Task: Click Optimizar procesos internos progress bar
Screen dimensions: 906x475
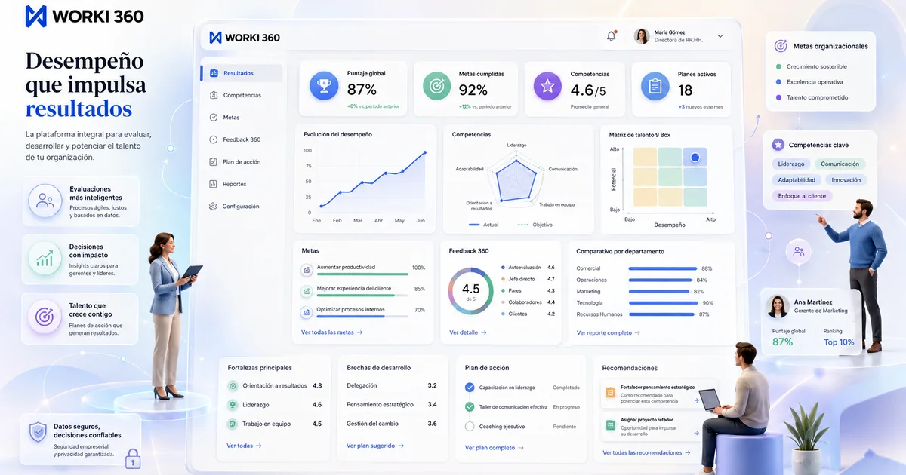Action: point(362,317)
